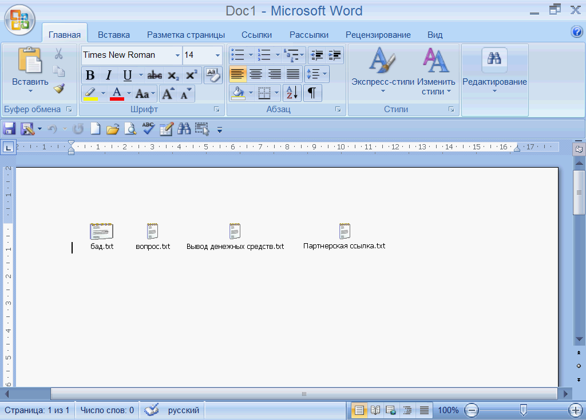Toggle paragraph marks display
This screenshot has height=420, width=586.
(x=312, y=93)
